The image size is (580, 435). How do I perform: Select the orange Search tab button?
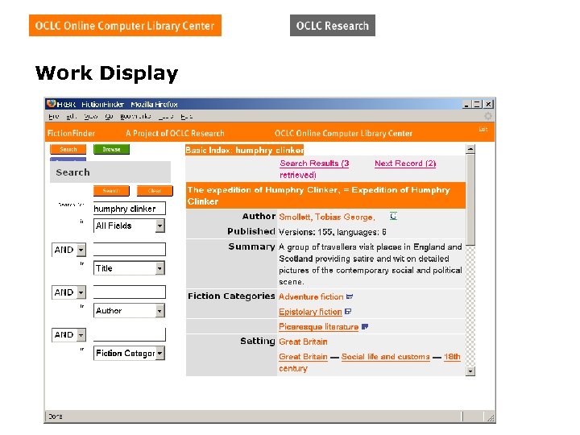pos(68,150)
